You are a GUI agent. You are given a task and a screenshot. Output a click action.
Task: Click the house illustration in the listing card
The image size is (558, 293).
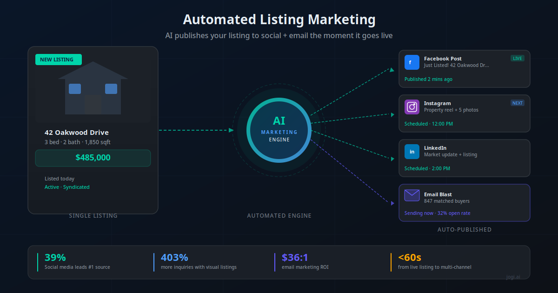[x=93, y=88]
